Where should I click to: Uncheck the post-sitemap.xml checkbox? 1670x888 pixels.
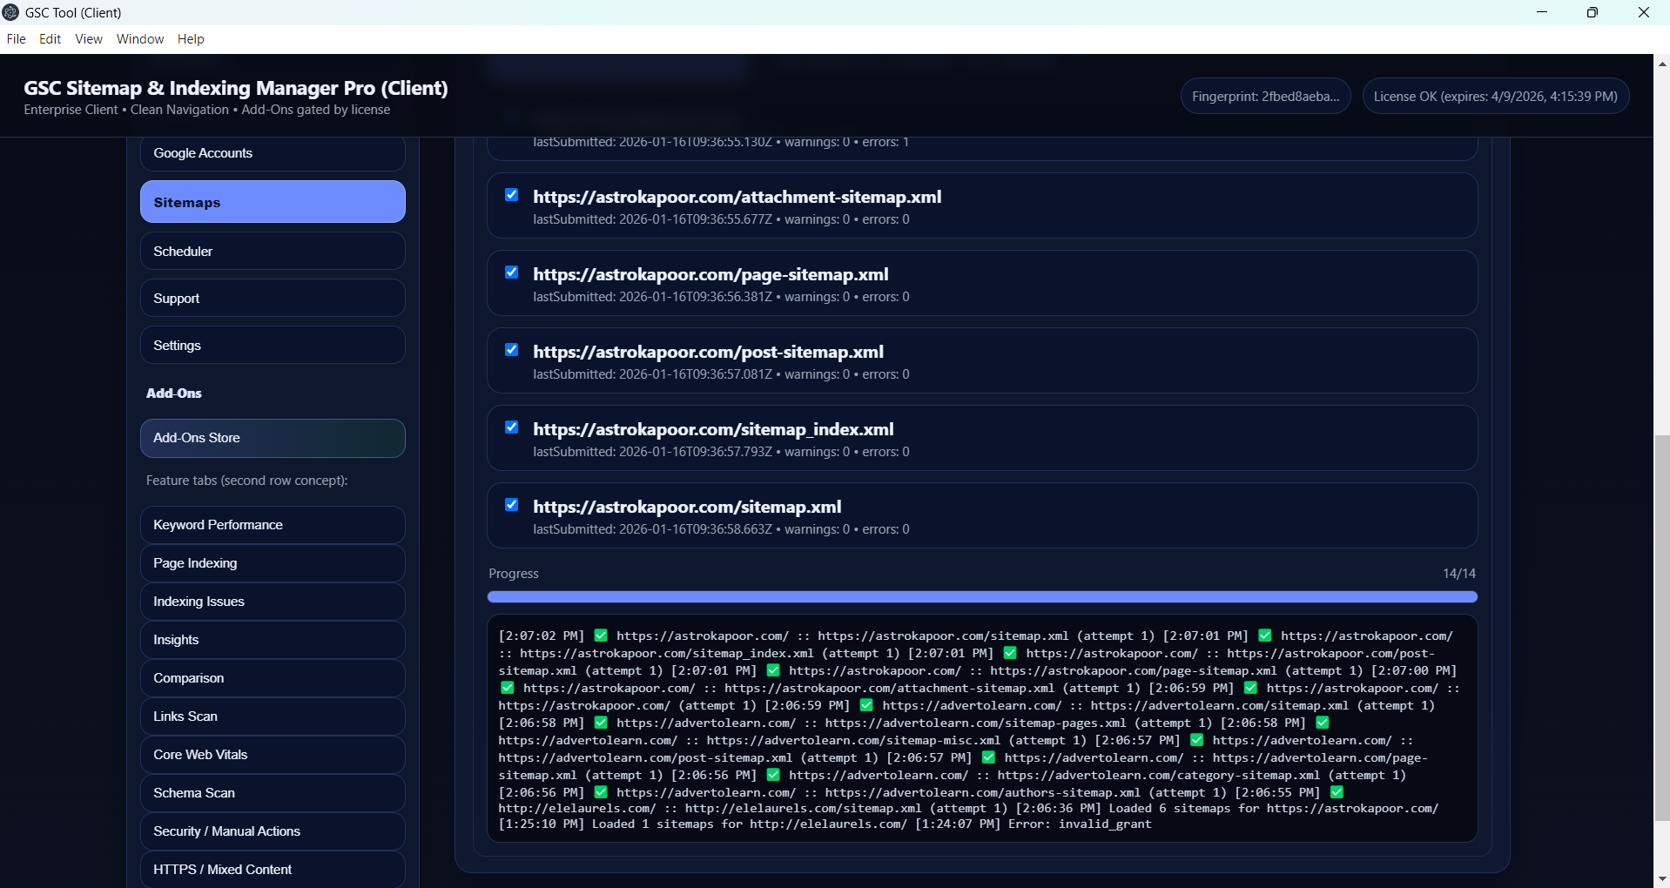click(512, 350)
